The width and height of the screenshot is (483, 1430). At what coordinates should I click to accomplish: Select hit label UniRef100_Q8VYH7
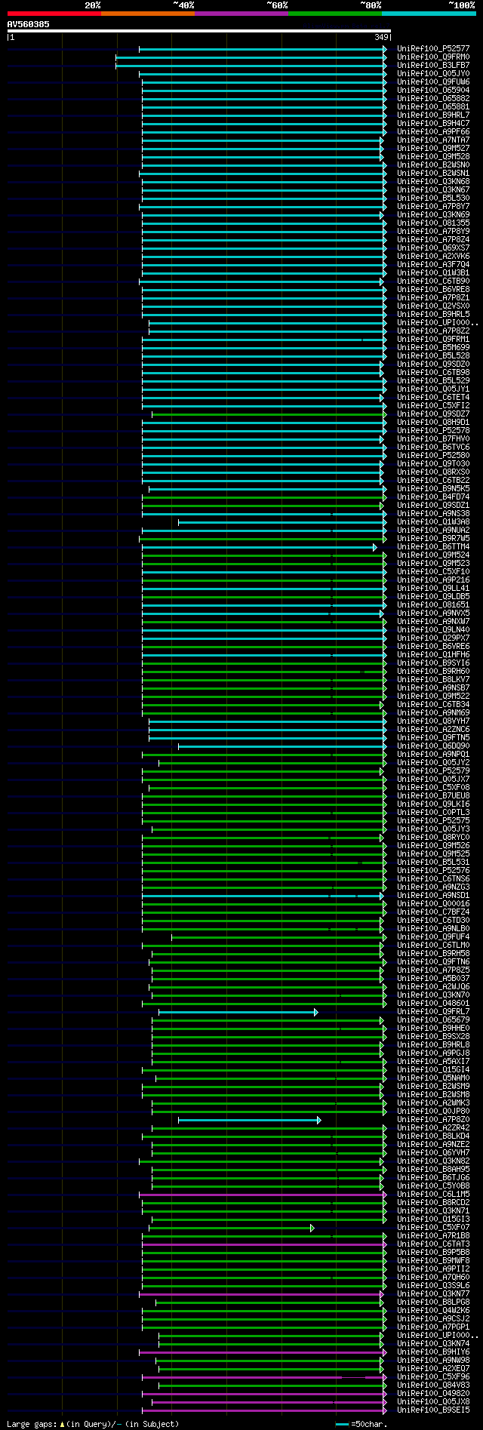pos(433,721)
